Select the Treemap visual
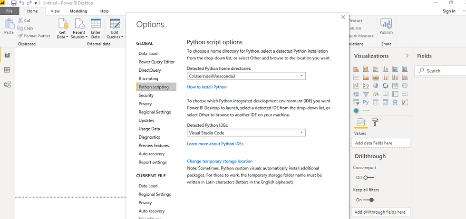This screenshot has height=219, width=466. click(x=395, y=86)
